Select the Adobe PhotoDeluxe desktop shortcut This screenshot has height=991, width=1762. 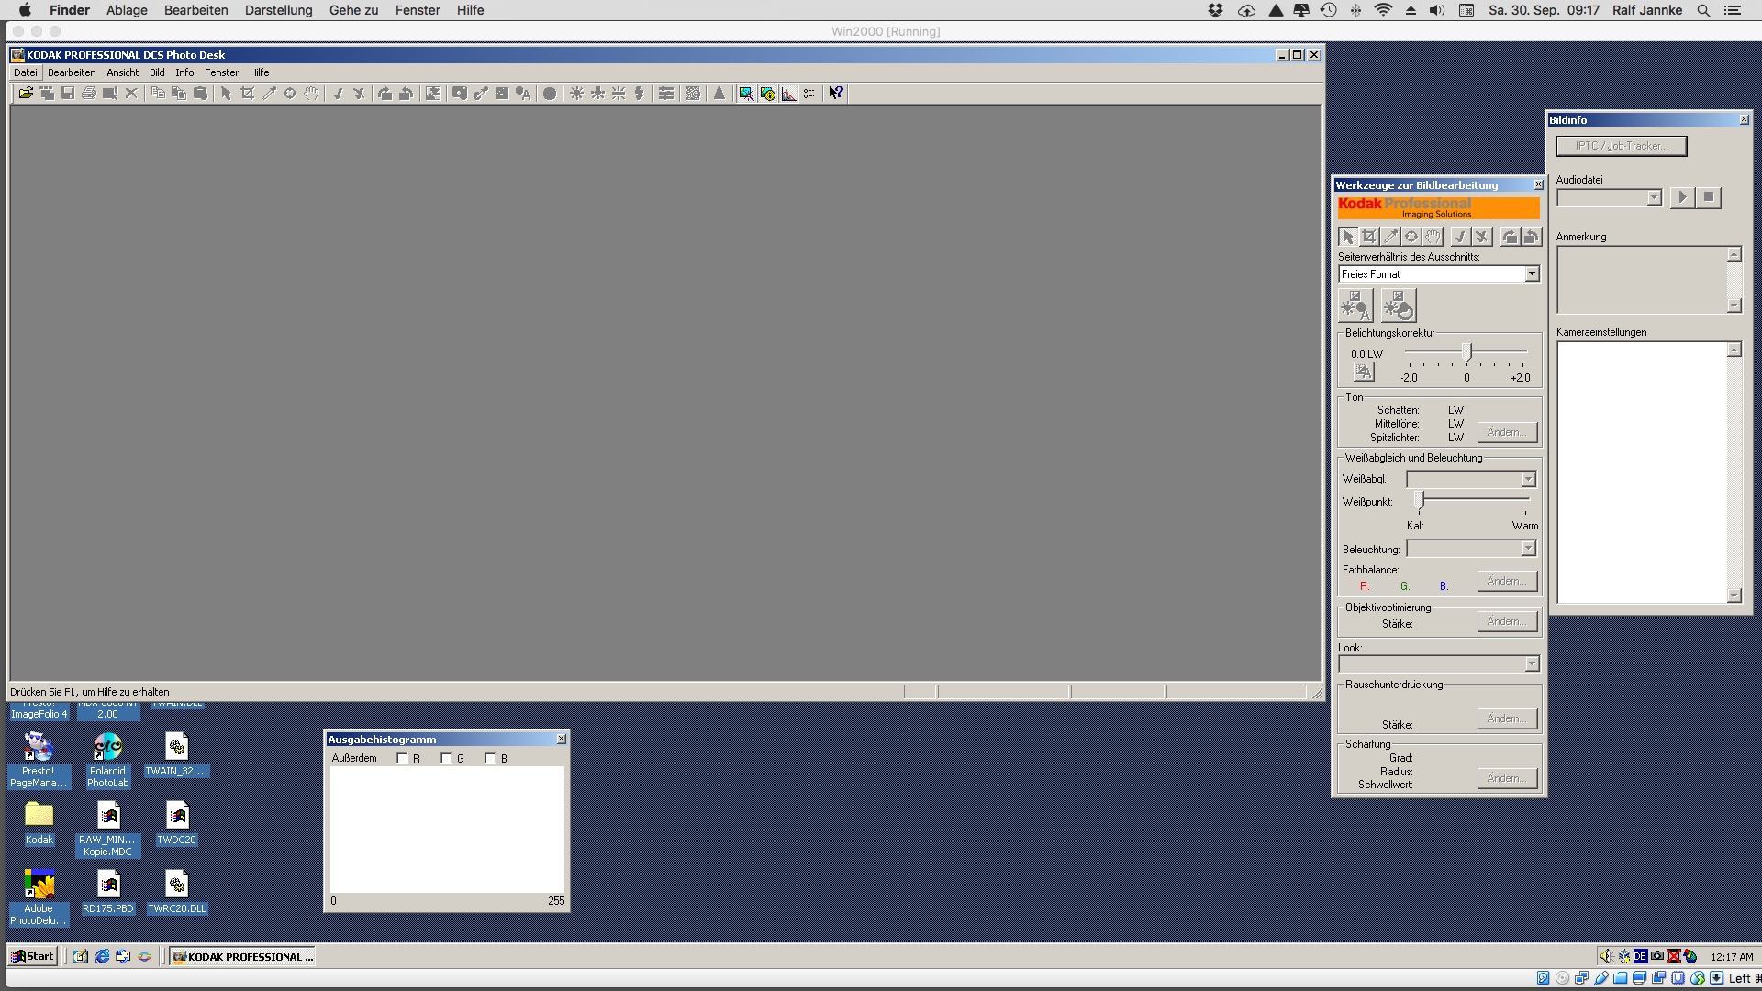39,897
